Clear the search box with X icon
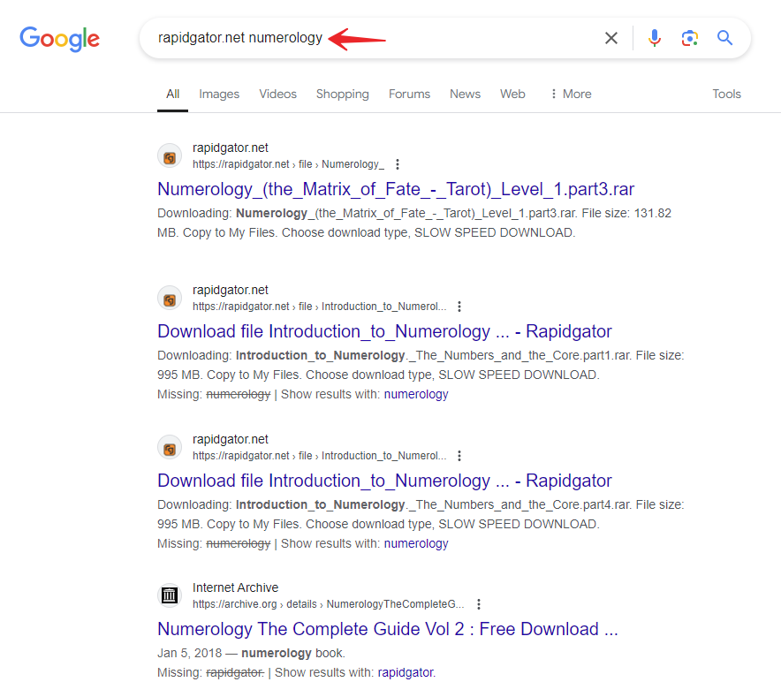 click(611, 38)
